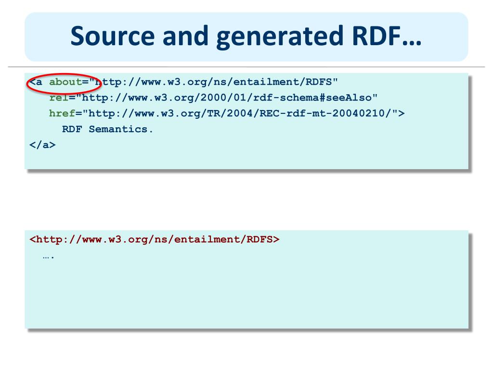
Task: Click the red <http://www.w3.org/ns/entailment/RDFS> subject line
Action: 155,240
